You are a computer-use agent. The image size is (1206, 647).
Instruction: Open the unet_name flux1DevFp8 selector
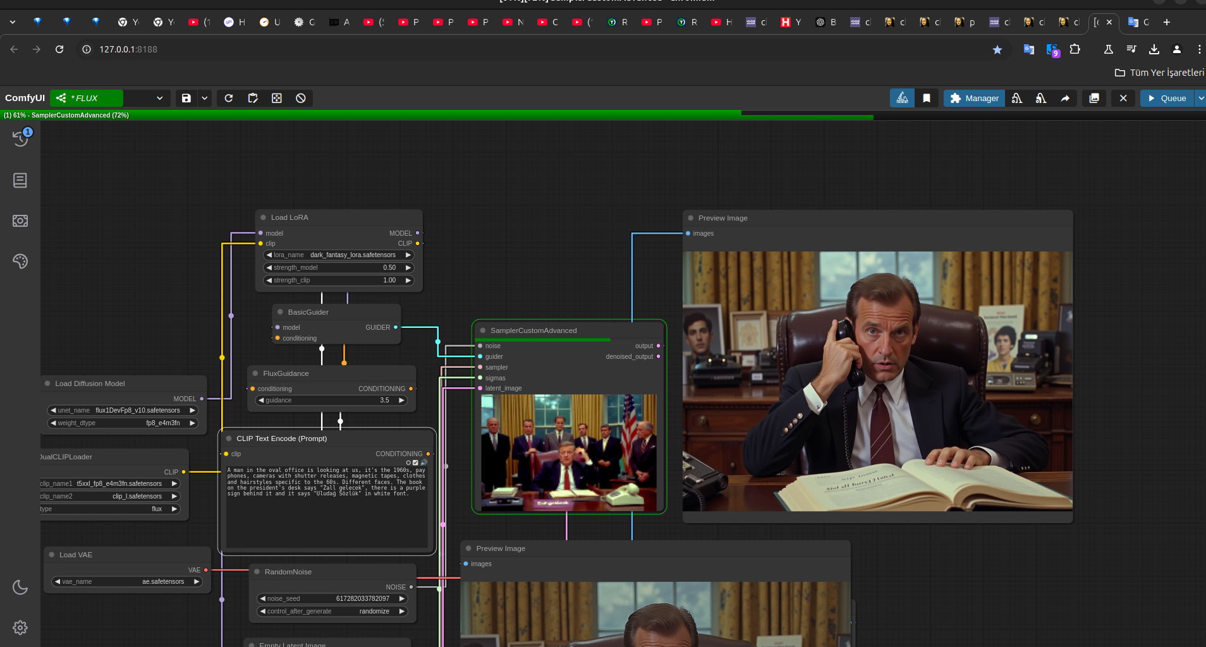(123, 411)
